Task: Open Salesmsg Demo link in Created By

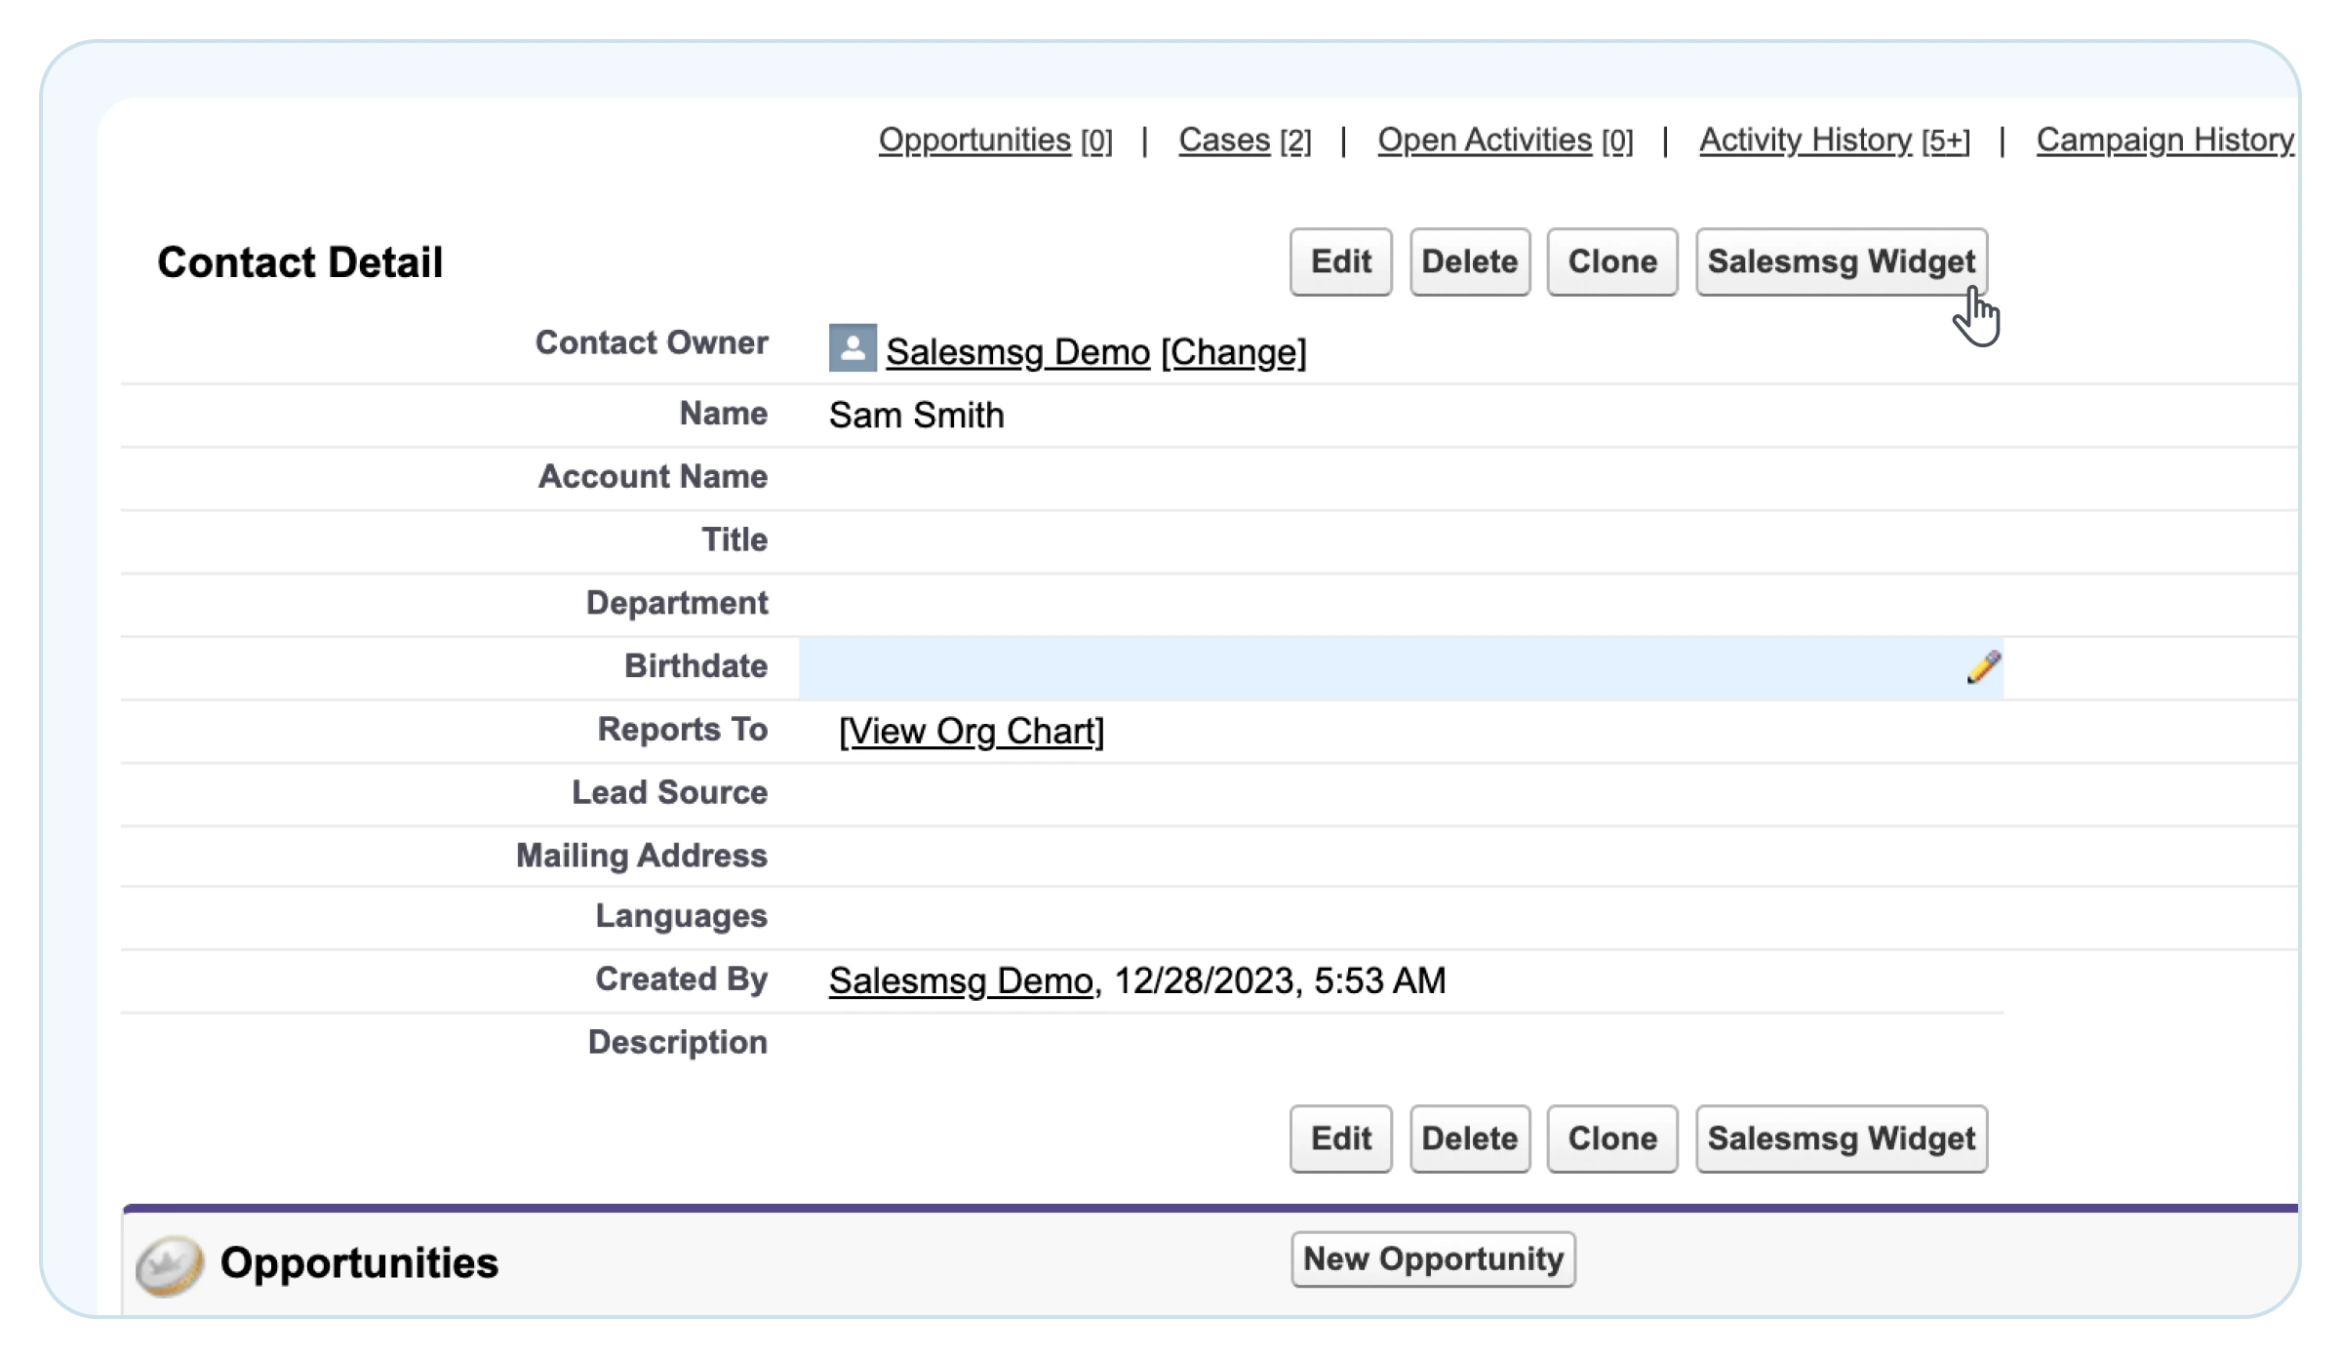Action: pyautogui.click(x=961, y=980)
